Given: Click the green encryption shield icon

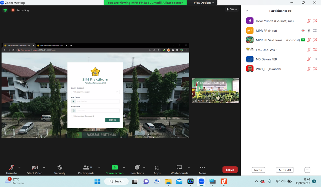Looking at the screenshot, I should tap(5, 10).
